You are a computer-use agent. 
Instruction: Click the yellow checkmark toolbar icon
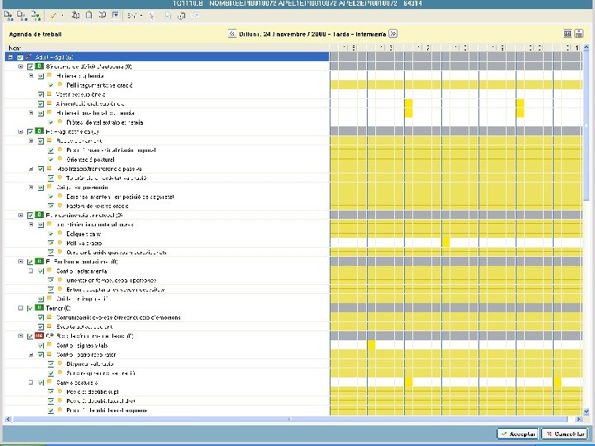pyautogui.click(x=53, y=16)
